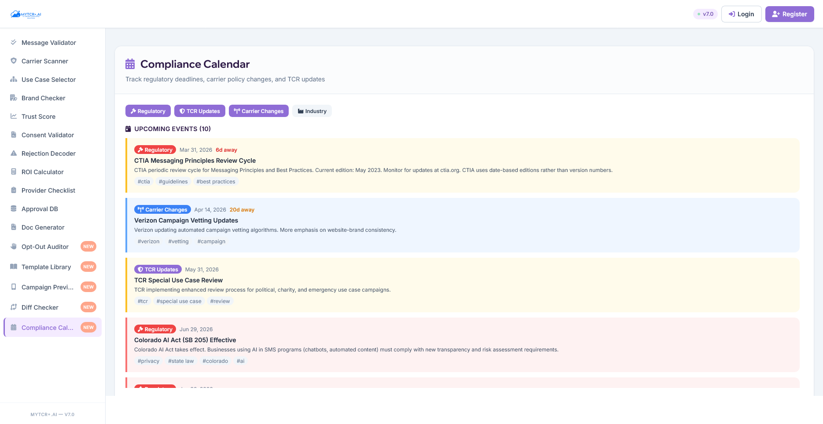Image resolution: width=823 pixels, height=424 pixels.
Task: Toggle the Regulatory filter chip
Action: pos(148,111)
